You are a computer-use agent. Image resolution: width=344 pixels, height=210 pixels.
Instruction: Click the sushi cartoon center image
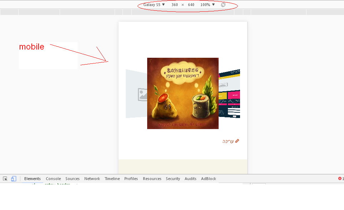coord(183,93)
